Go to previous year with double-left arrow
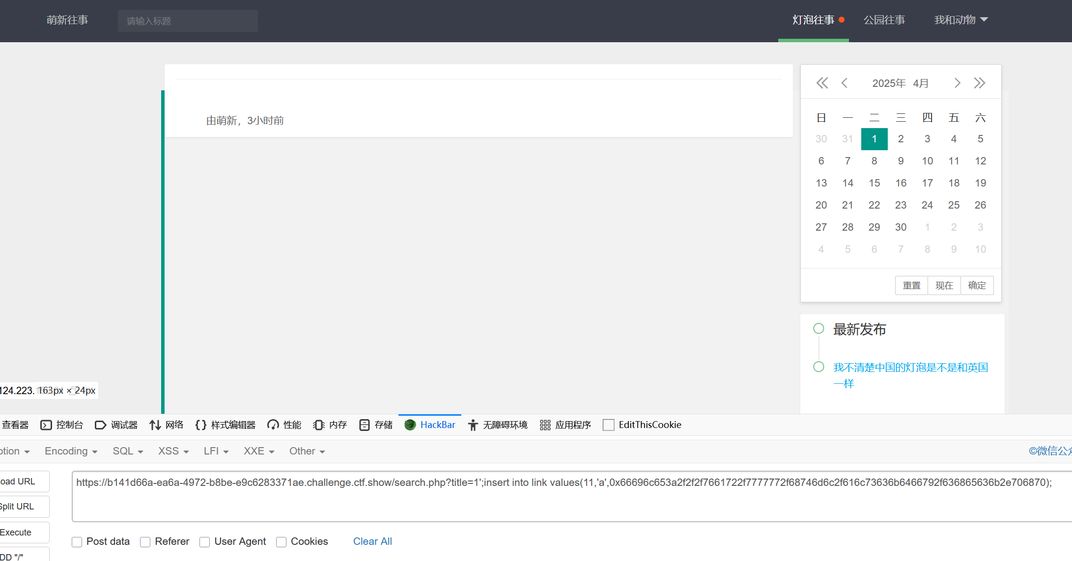The image size is (1072, 561). pos(822,83)
